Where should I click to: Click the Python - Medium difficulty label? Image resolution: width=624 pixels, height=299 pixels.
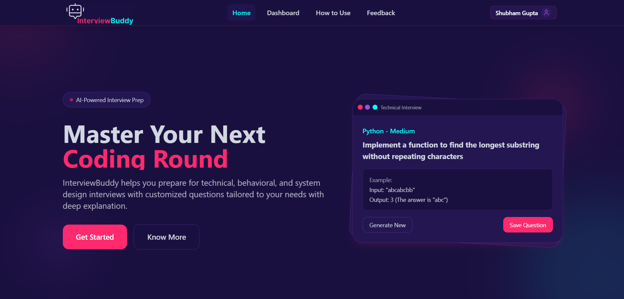pos(388,131)
